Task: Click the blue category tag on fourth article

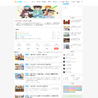Action: (x=27, y=86)
